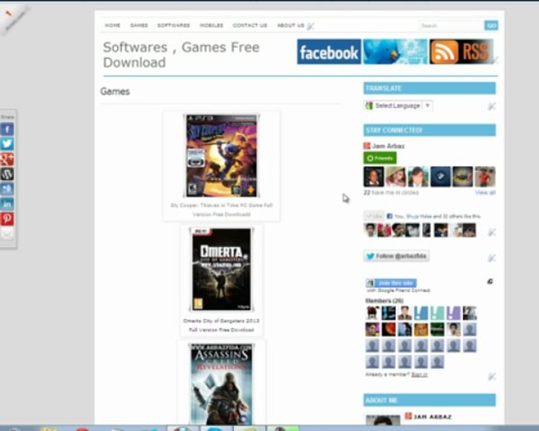Share via Pinterest sidebar icon
Image resolution: width=539 pixels, height=431 pixels.
click(7, 218)
